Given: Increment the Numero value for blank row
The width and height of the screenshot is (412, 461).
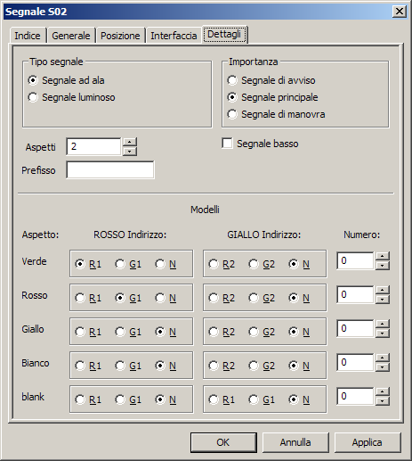Looking at the screenshot, I should click(x=383, y=391).
